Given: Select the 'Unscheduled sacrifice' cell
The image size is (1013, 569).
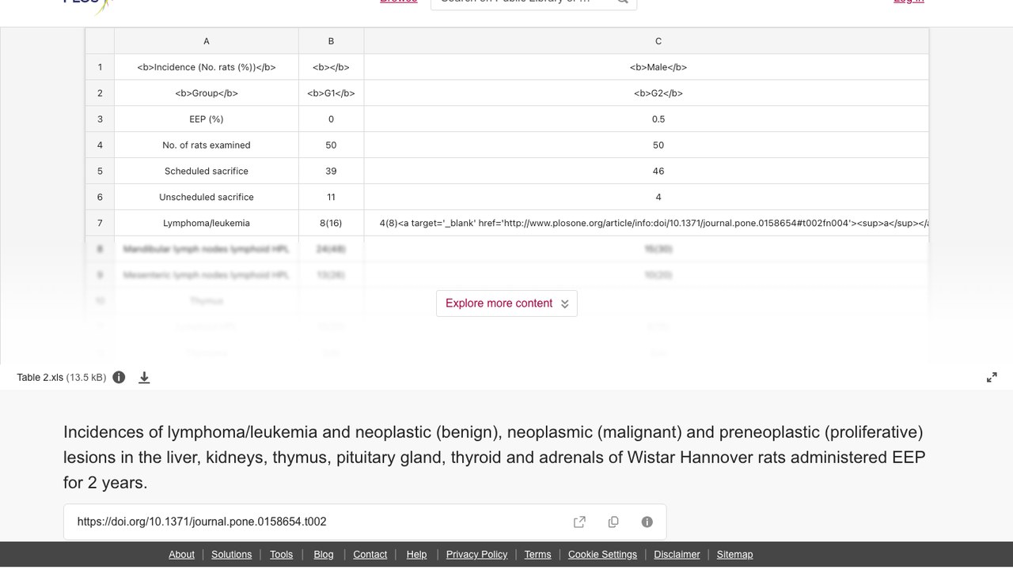Looking at the screenshot, I should pyautogui.click(x=207, y=198).
